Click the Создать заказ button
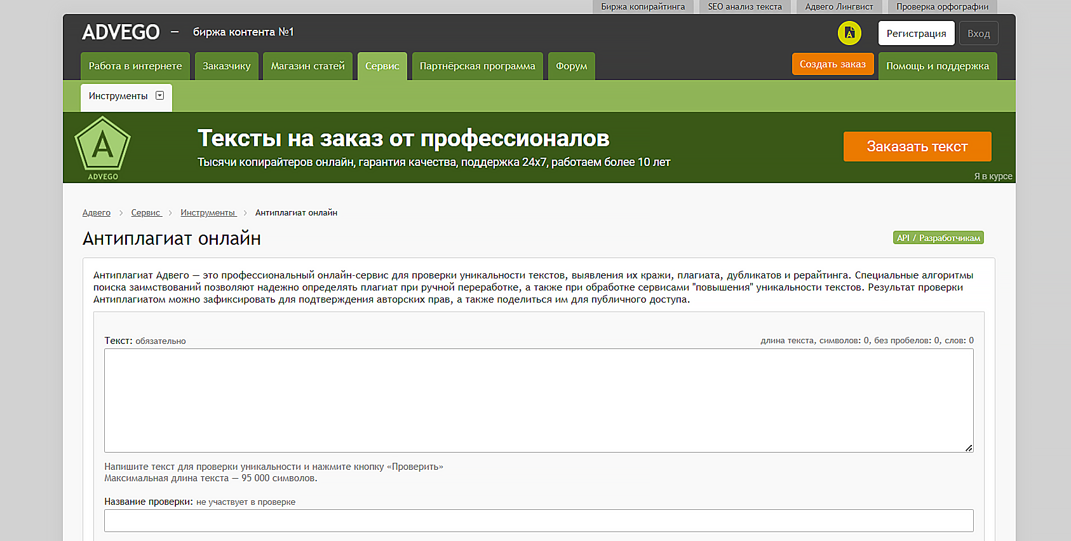Viewport: 1071px width, 541px height. (833, 64)
